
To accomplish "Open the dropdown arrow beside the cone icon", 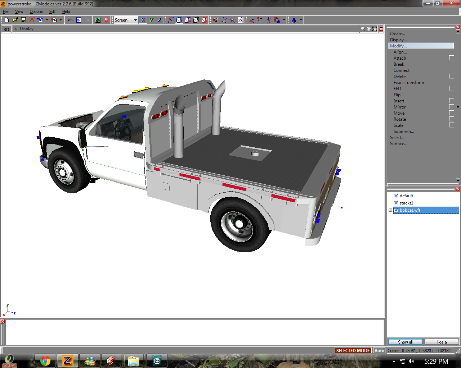I will pyautogui.click(x=301, y=20).
